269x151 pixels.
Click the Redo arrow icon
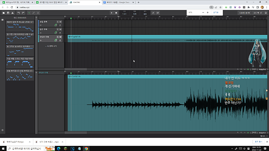23,13
